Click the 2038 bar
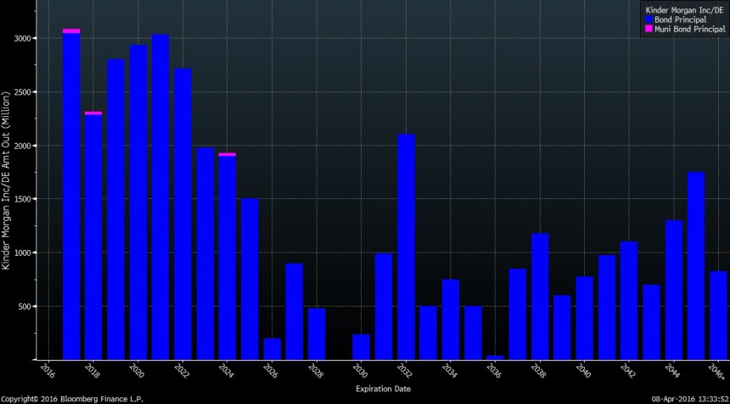 click(x=540, y=296)
